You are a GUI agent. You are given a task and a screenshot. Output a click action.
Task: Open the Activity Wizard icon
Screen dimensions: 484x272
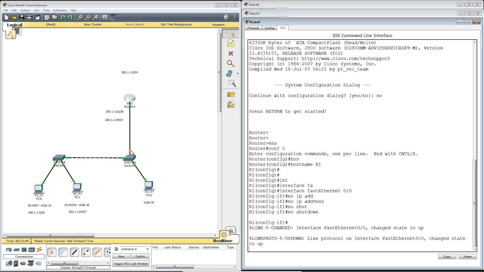[37, 17]
